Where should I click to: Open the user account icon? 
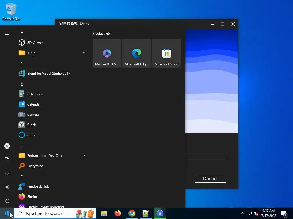coord(7,146)
